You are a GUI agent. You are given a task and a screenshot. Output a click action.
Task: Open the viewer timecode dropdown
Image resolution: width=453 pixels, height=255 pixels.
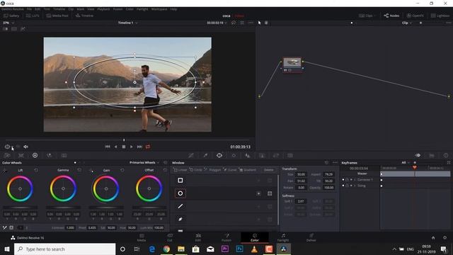(217, 23)
